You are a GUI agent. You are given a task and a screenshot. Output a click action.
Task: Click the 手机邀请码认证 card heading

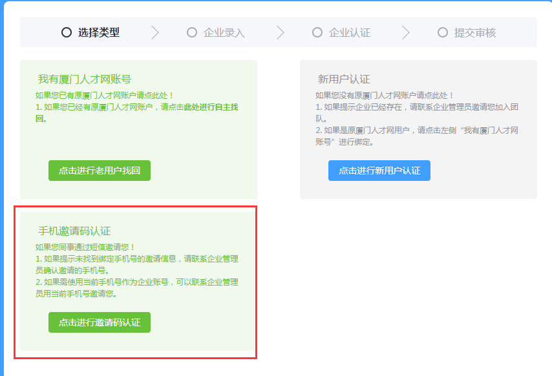pos(74,231)
